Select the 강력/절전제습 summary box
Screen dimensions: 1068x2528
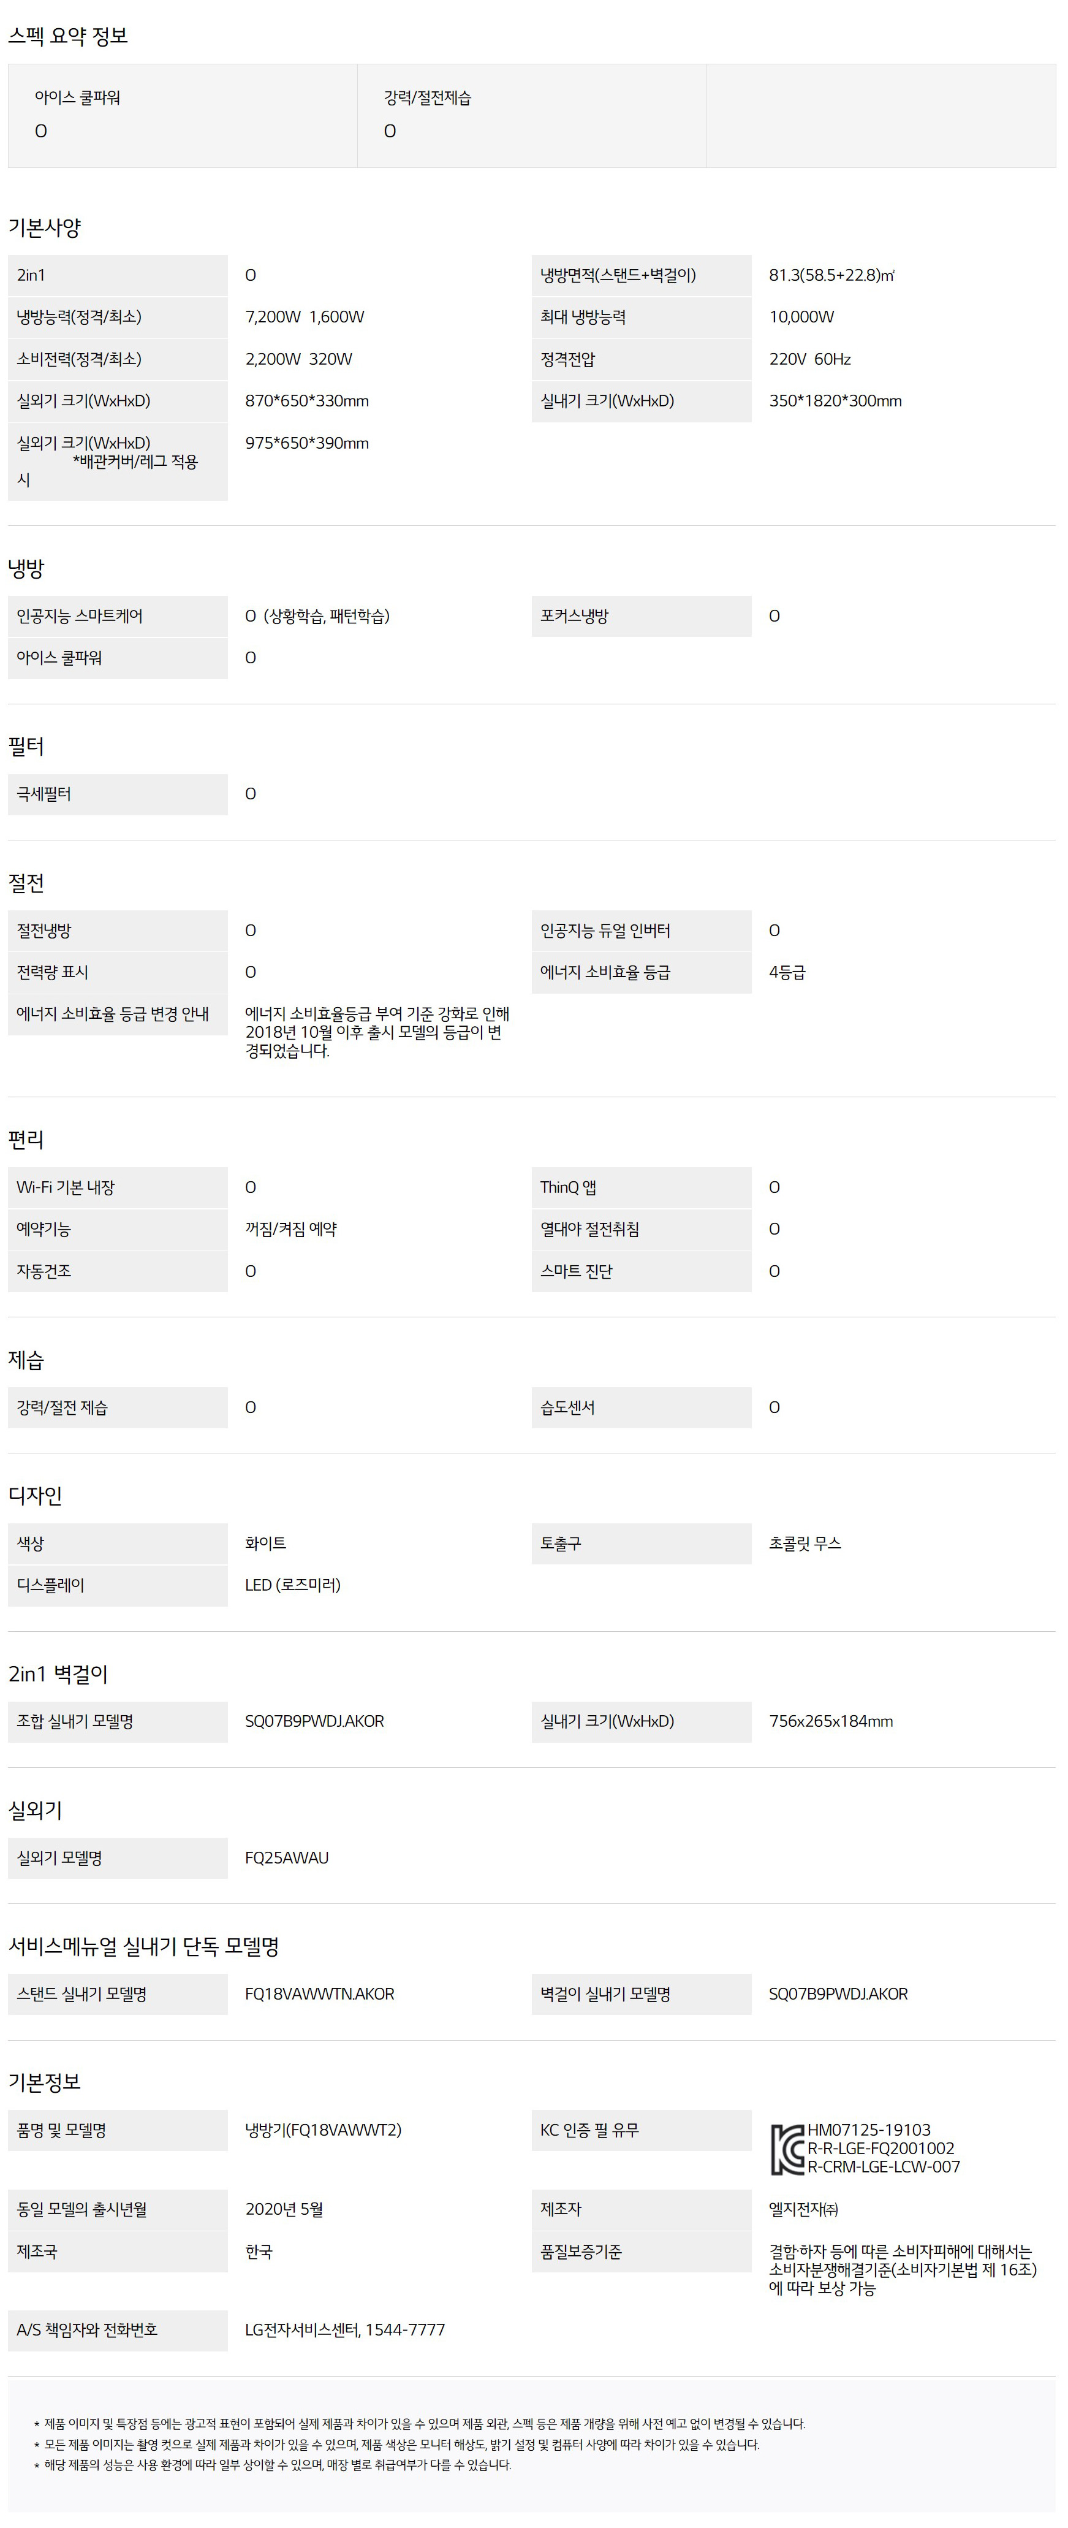[x=532, y=116]
